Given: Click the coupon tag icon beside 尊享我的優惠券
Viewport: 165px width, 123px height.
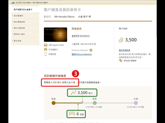Looking at the screenshot, I should 120,60.
